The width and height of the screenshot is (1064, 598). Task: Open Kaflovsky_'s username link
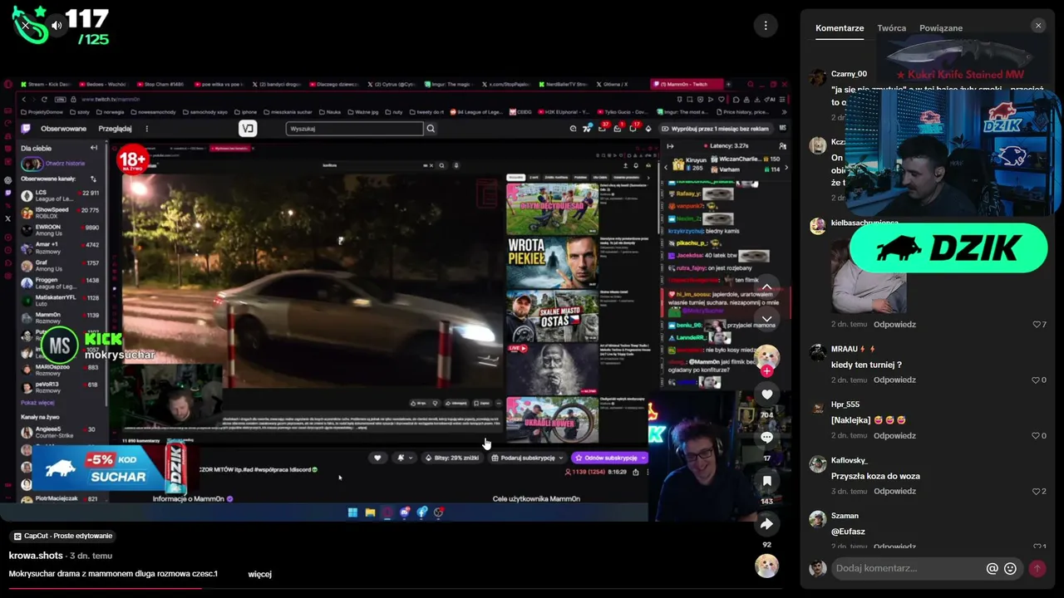(850, 460)
